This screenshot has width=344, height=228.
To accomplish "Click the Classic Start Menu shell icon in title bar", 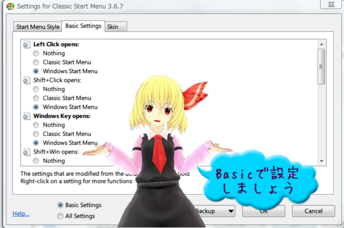I will (x=10, y=6).
